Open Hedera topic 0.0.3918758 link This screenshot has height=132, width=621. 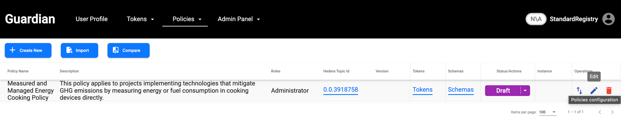tap(340, 90)
